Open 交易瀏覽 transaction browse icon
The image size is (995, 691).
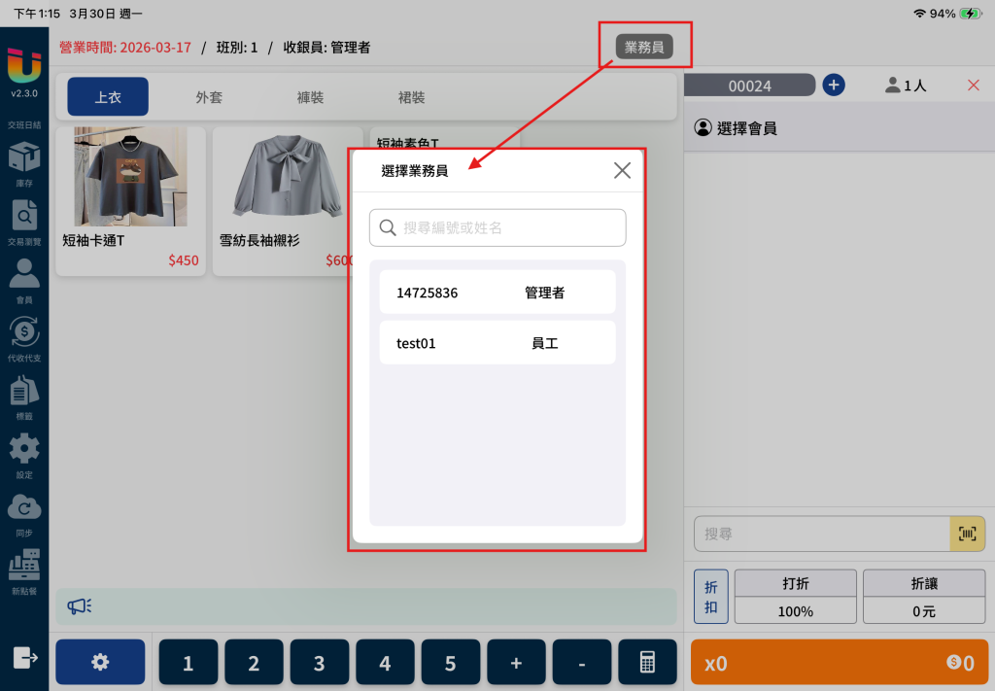coord(24,216)
